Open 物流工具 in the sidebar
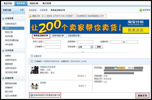This screenshot has width=152, height=100. click(9, 32)
